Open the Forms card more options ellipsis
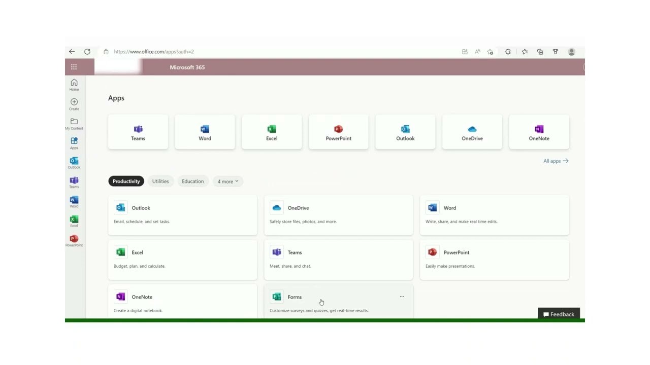The width and height of the screenshot is (650, 365). click(x=402, y=297)
